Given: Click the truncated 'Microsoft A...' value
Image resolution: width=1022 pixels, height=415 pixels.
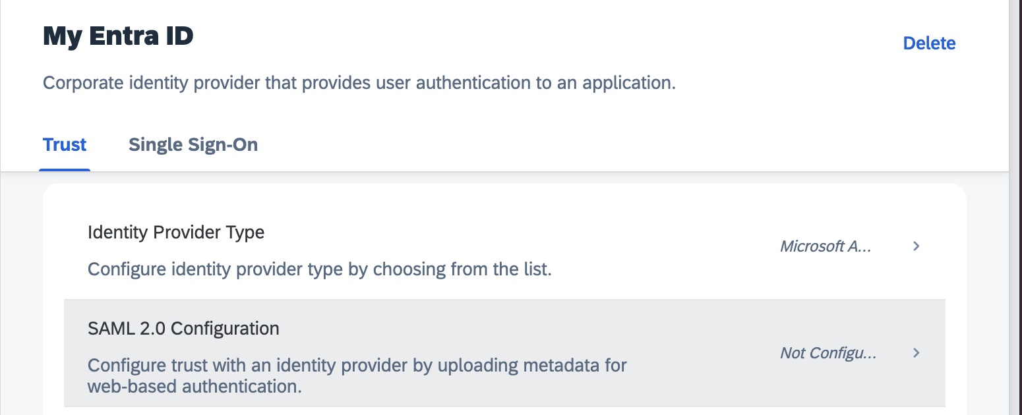Looking at the screenshot, I should click(825, 246).
